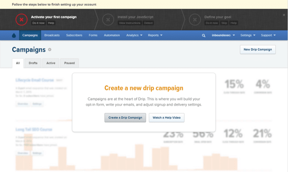This screenshot has height=172, width=288.
Task: Open the Subscribers menu item
Action: pos(74,35)
